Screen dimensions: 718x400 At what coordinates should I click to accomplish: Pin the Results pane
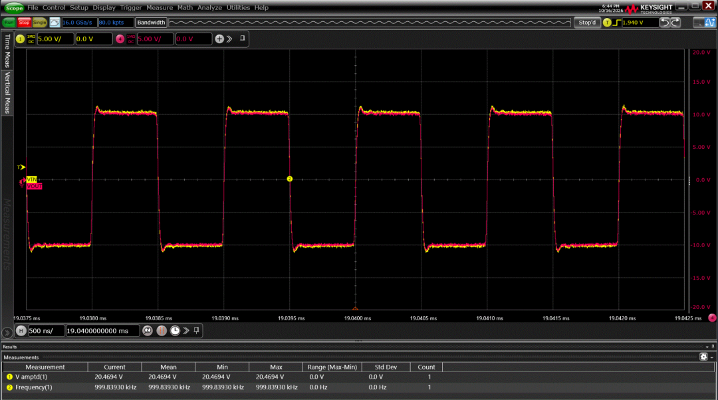click(713, 346)
